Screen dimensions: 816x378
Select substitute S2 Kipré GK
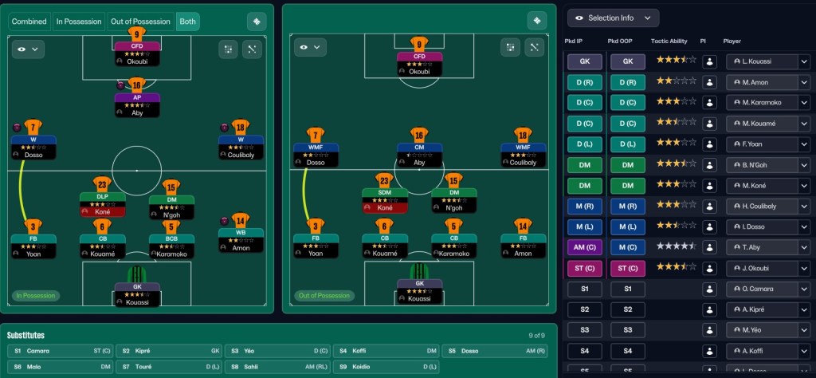click(169, 351)
